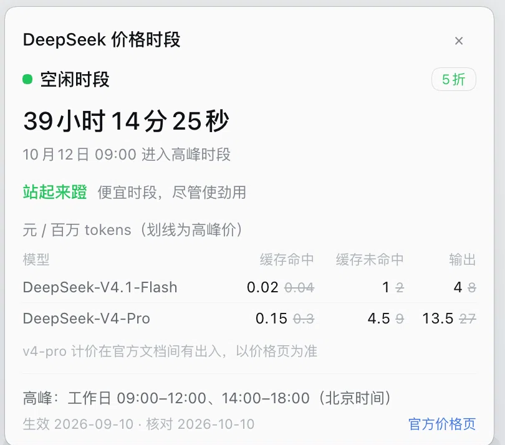
Task: Click the 输出 column header
Action: pos(463,259)
